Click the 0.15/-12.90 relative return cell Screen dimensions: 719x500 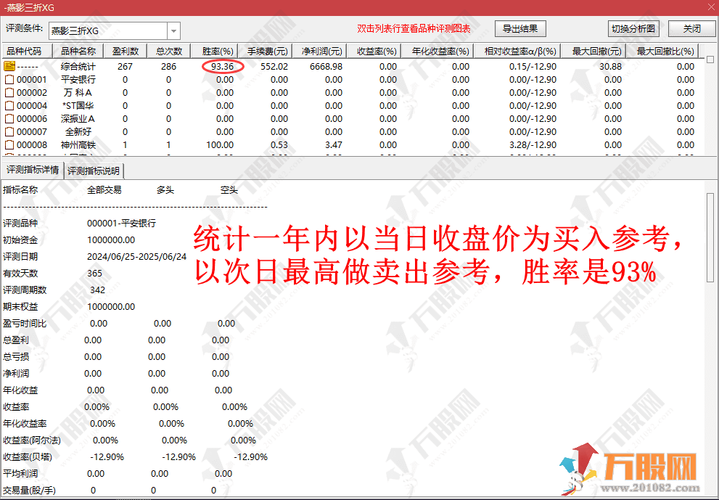533,67
